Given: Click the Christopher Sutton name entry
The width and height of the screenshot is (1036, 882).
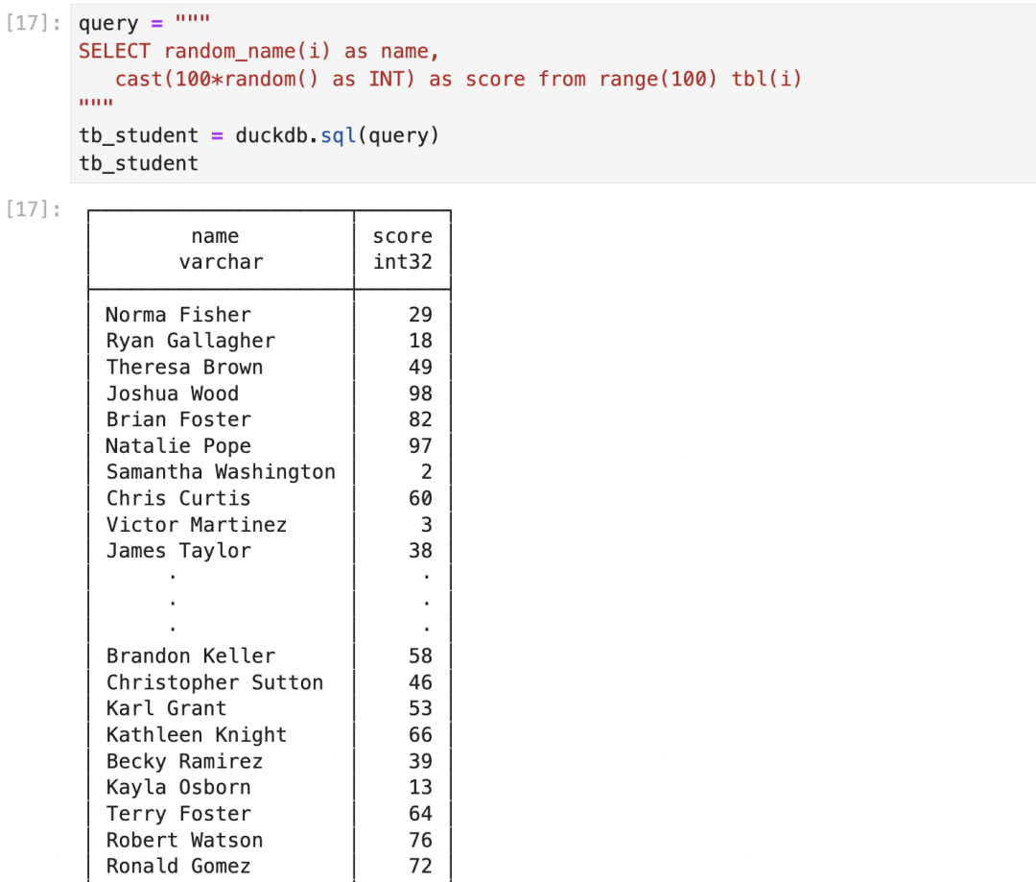Looking at the screenshot, I should coord(215,682).
